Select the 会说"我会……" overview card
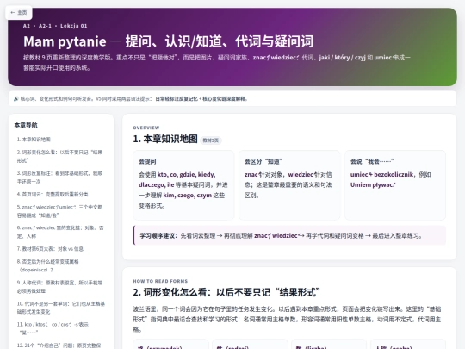 (395, 185)
